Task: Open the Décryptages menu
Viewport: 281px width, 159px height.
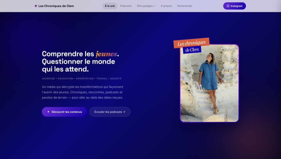Action: 146,6
